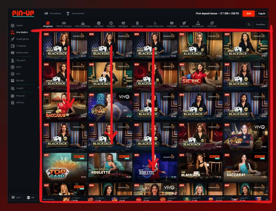
Task: Open the Ruby Blackjack game
Action: click(x=200, y=137)
